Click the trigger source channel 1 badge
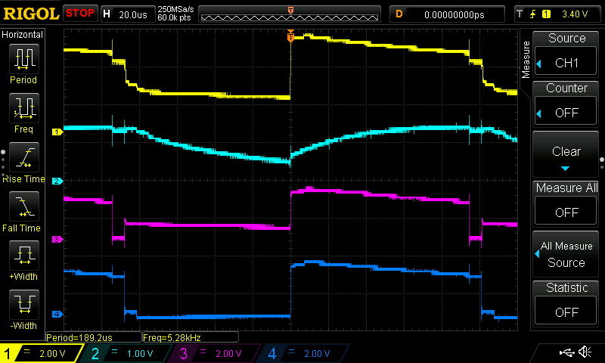Viewport: 605px width, 363px height. [546, 14]
